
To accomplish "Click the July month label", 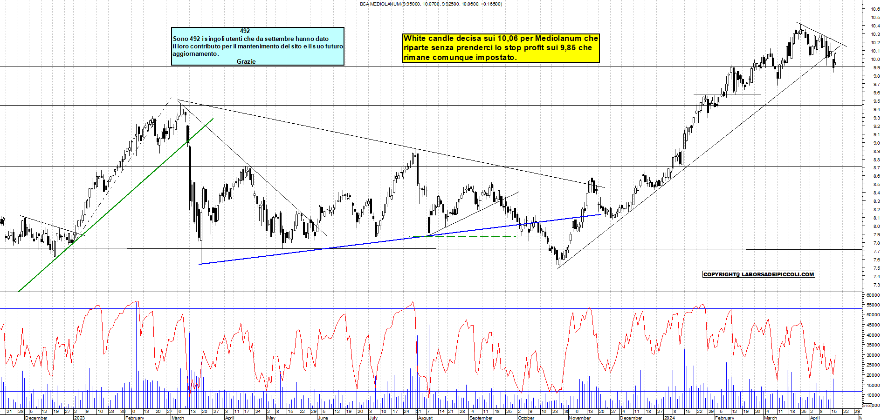I will [x=373, y=418].
